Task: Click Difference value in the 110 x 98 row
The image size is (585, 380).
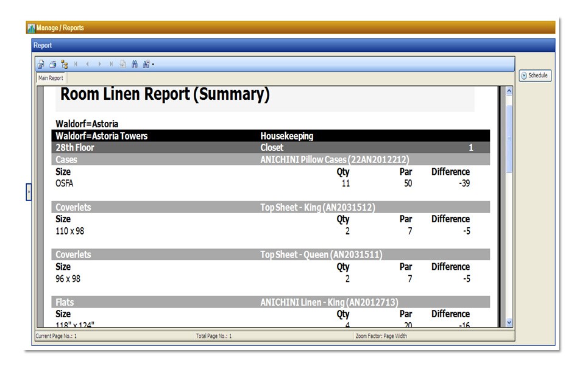Action: click(466, 231)
